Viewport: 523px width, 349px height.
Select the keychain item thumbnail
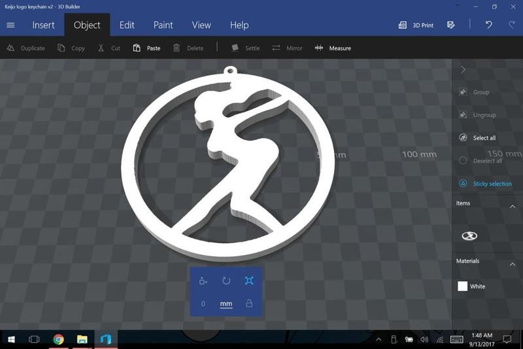click(469, 236)
